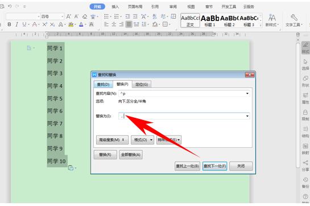Apply superscript formatting
This screenshot has width=310, height=206.
pos(45,24)
